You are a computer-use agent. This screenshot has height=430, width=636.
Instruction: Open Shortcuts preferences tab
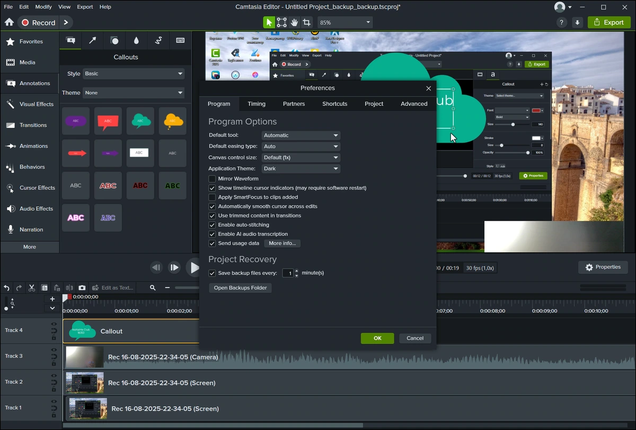pyautogui.click(x=335, y=104)
